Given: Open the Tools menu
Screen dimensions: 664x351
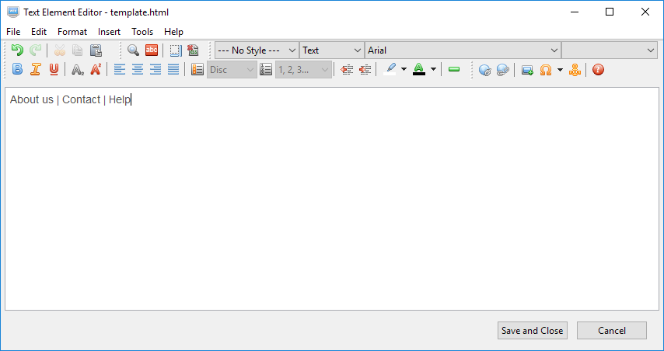Looking at the screenshot, I should pos(142,32).
